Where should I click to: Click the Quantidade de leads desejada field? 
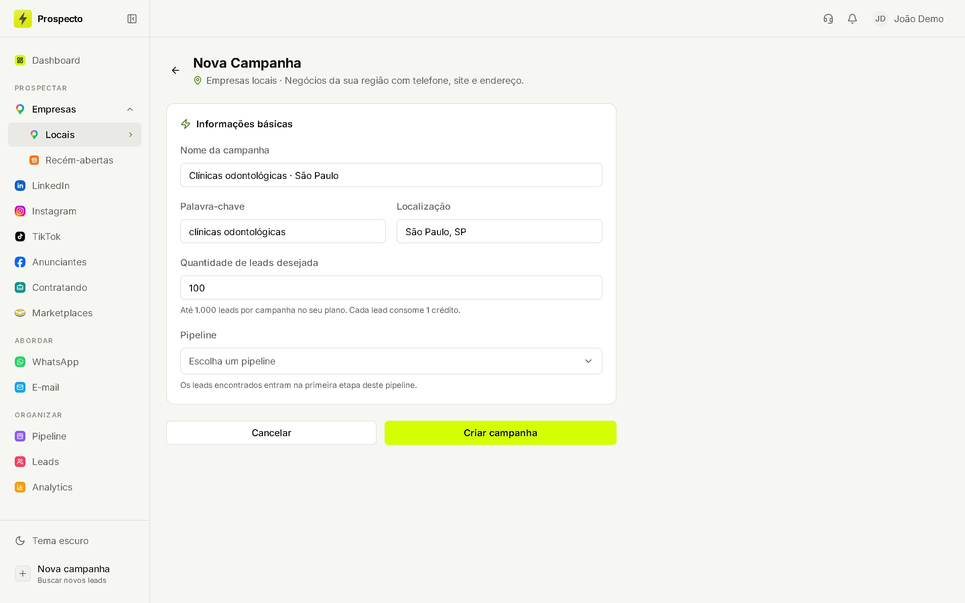(x=391, y=287)
